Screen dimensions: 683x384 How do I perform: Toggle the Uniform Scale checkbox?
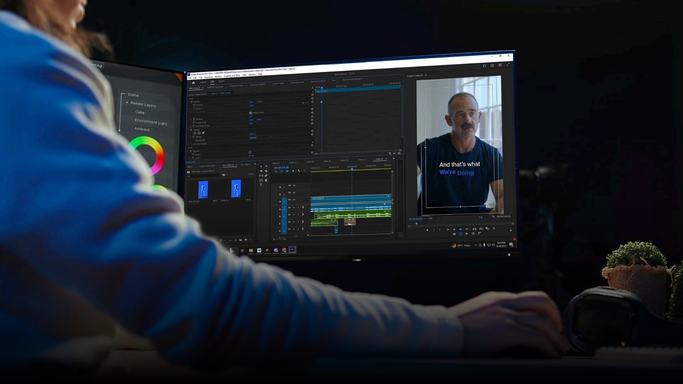point(251,113)
